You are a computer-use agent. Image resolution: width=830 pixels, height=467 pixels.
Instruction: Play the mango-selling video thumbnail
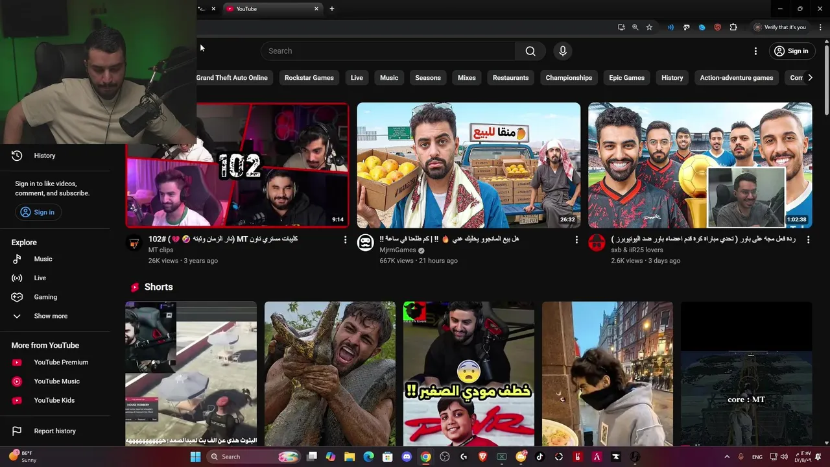pyautogui.click(x=469, y=165)
